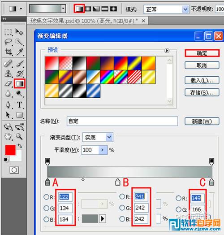
Task: Select the Rectangular Marquee tool
Action: (8, 32)
